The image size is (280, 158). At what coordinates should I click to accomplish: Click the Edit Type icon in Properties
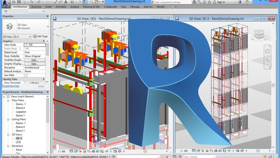pyautogui.click(x=35, y=36)
